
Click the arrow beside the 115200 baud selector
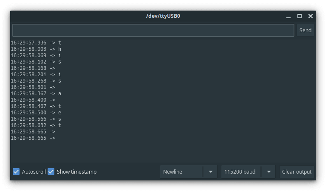(269, 172)
